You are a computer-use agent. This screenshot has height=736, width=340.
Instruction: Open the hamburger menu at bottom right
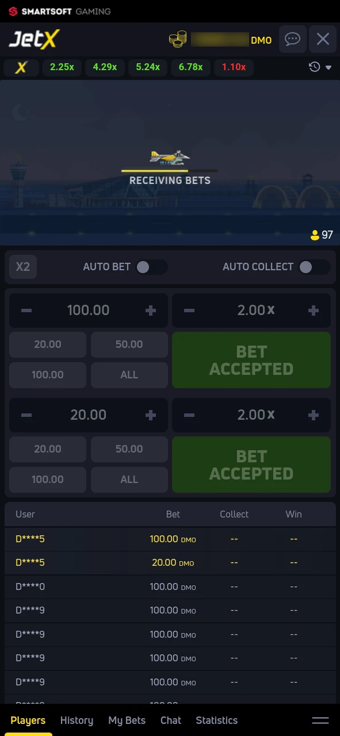pyautogui.click(x=320, y=720)
